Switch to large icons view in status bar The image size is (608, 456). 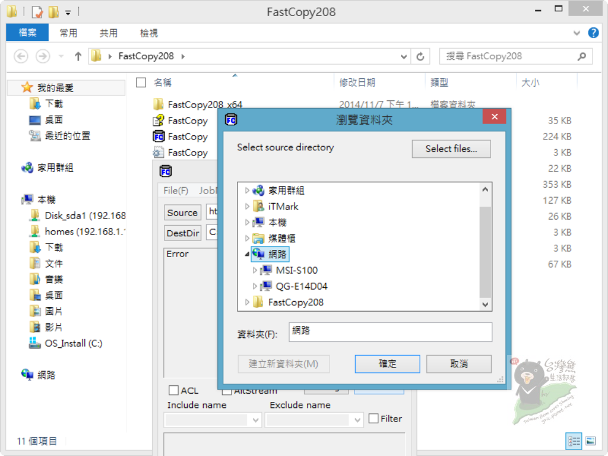pos(591,441)
